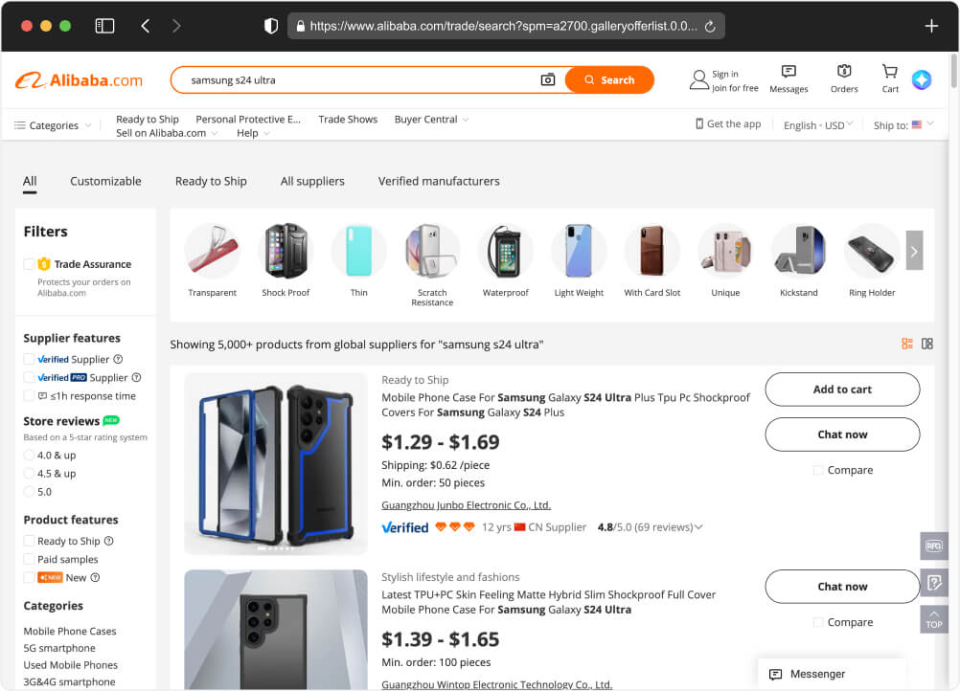Open the Categories hamburger menu icon

coord(17,124)
